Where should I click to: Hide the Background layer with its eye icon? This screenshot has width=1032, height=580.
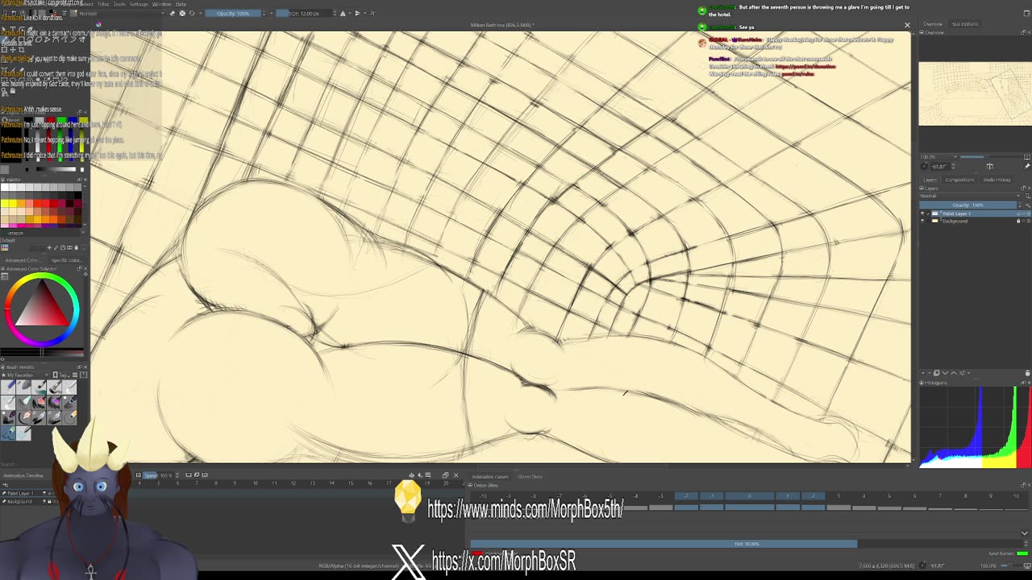coord(923,221)
